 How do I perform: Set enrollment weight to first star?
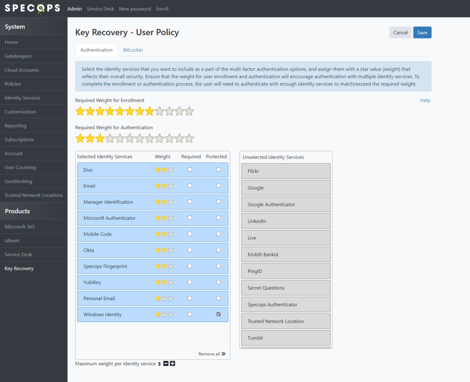(x=80, y=111)
